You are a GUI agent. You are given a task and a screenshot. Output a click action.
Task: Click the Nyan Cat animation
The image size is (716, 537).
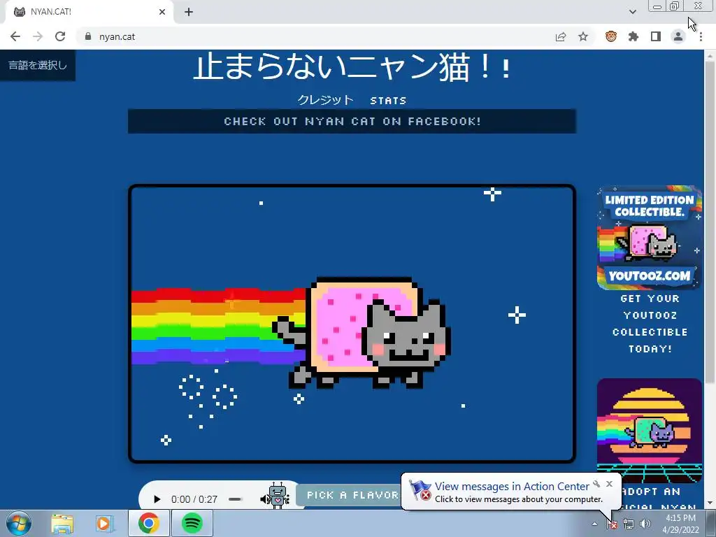[352, 324]
